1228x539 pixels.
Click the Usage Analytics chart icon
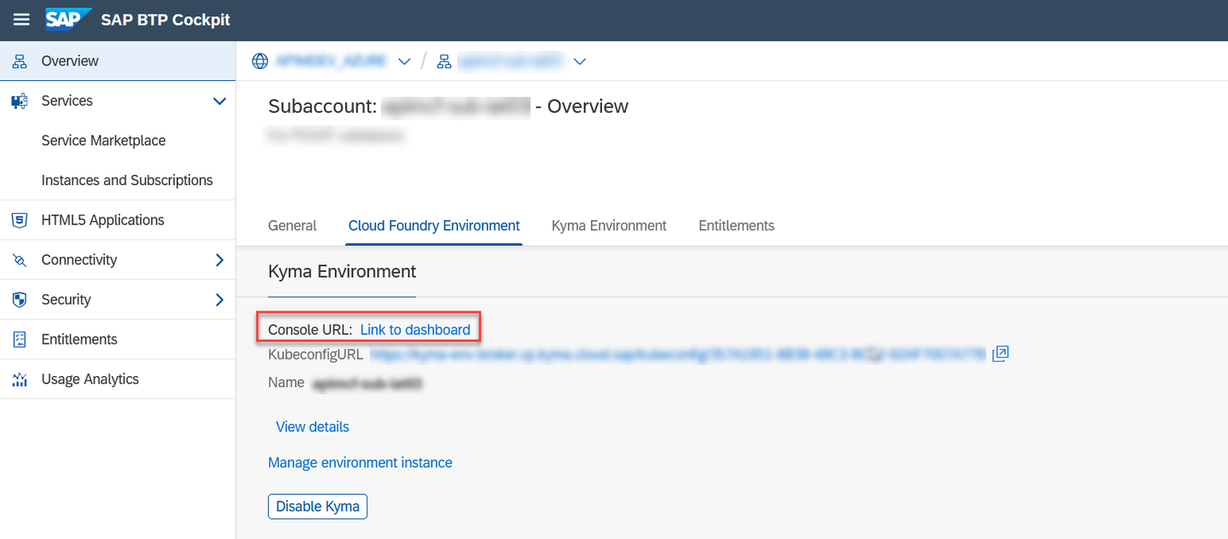tap(20, 380)
